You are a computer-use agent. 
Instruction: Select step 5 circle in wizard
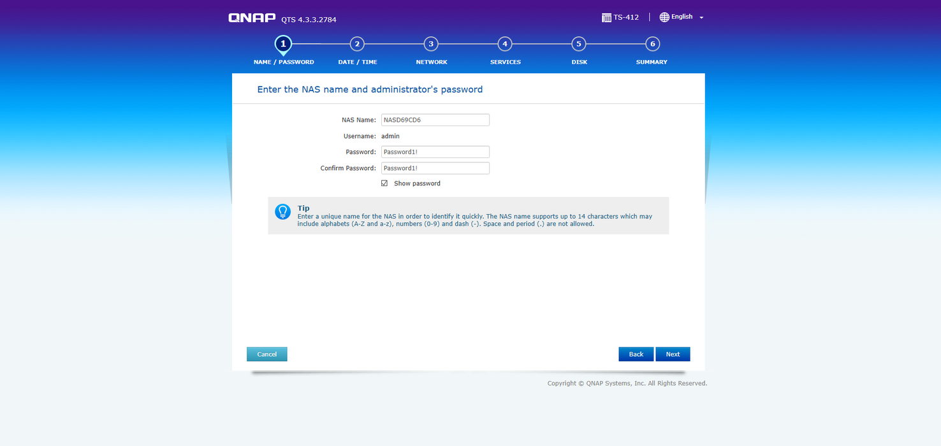[x=578, y=44]
